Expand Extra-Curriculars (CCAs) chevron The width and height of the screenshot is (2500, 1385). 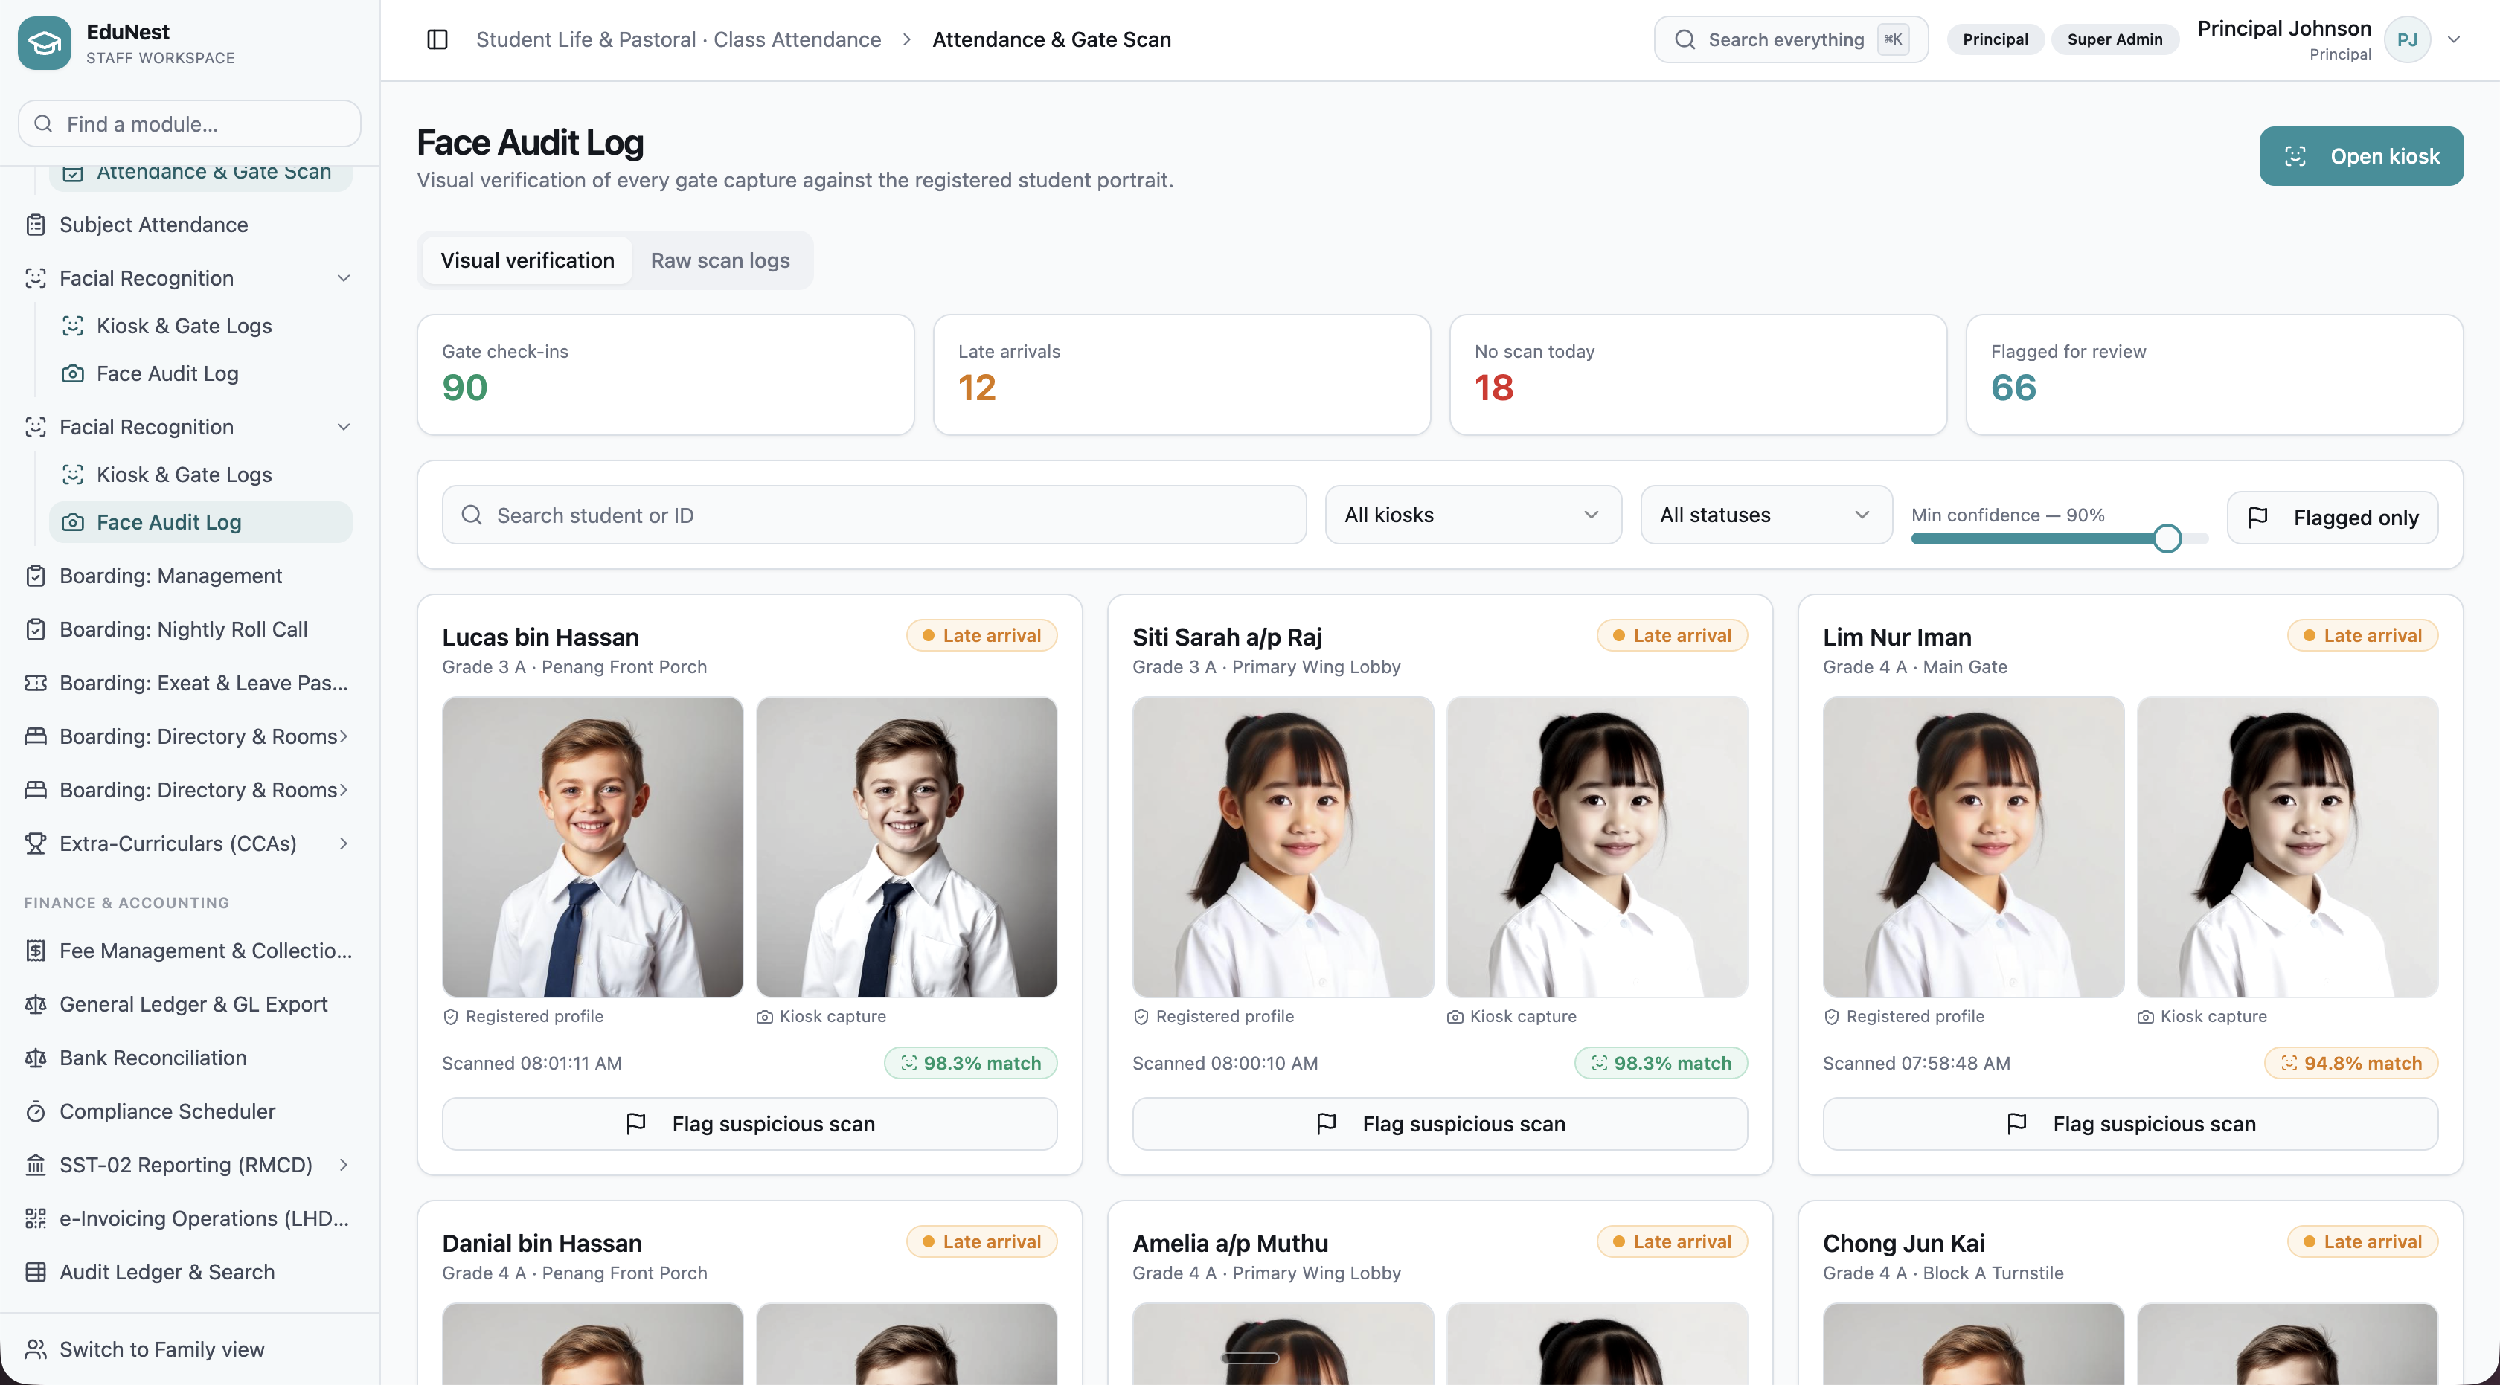(x=344, y=843)
